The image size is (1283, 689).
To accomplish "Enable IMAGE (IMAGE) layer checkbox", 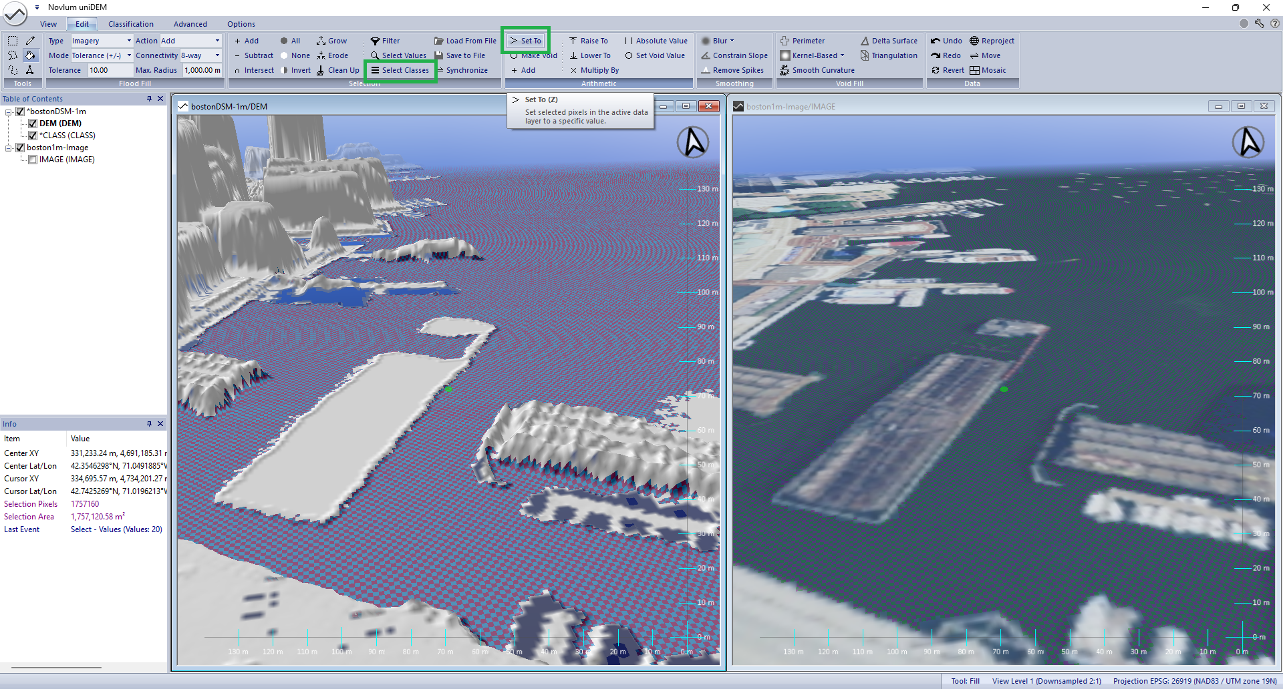I will pyautogui.click(x=32, y=160).
